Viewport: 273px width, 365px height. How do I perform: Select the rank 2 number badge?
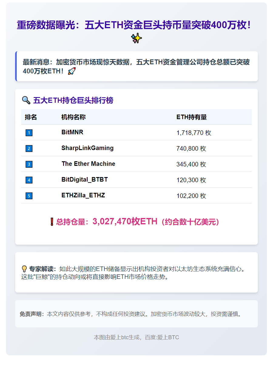[29, 149]
